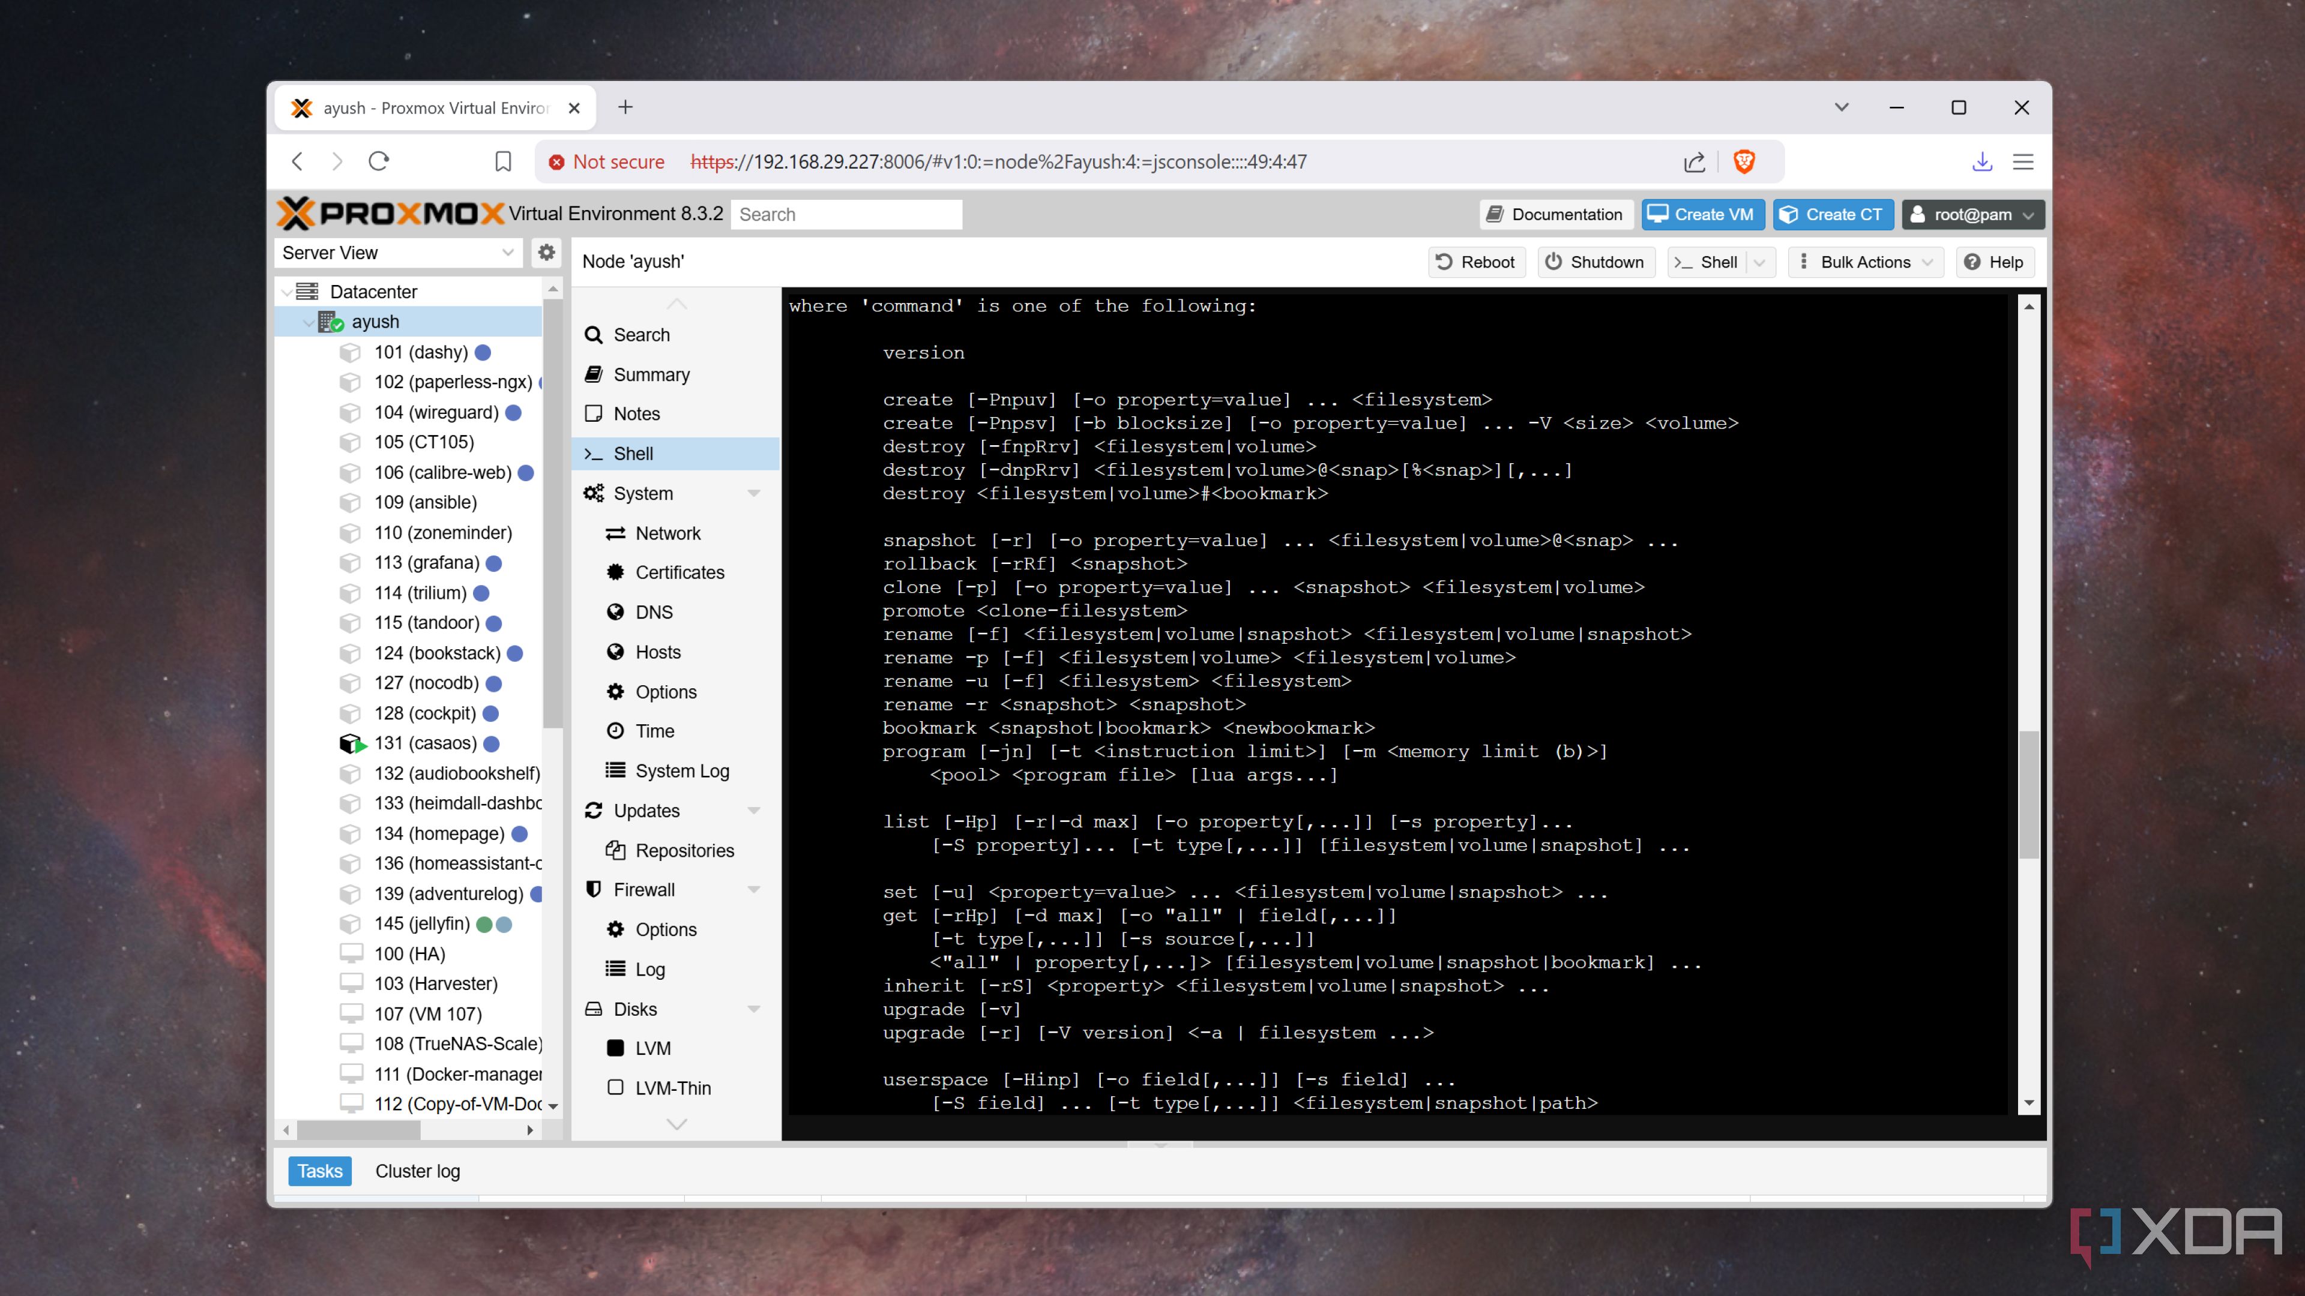Select the running 131 (casaos) container
The width and height of the screenshot is (2305, 1296).
pos(425,743)
